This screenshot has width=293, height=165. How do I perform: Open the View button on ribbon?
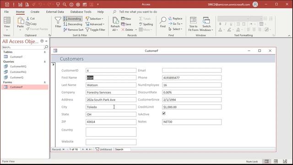(x=7, y=24)
